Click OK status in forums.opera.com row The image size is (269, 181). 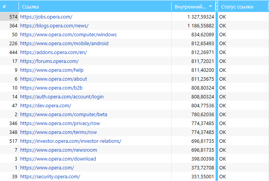pyautogui.click(x=223, y=61)
